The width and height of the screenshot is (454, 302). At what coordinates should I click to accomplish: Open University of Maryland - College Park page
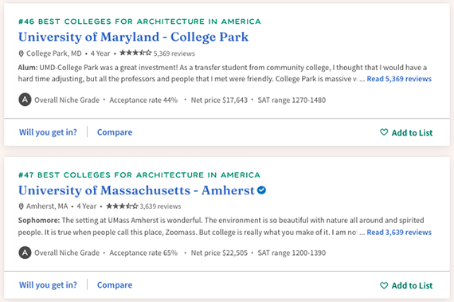(134, 37)
